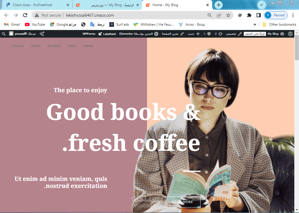This screenshot has height=213, width=299.
Task: Toggle the browser side panel open
Action: (258, 15)
